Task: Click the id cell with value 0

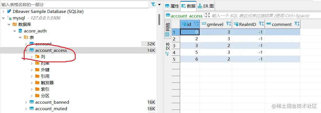Action: tap(190, 32)
